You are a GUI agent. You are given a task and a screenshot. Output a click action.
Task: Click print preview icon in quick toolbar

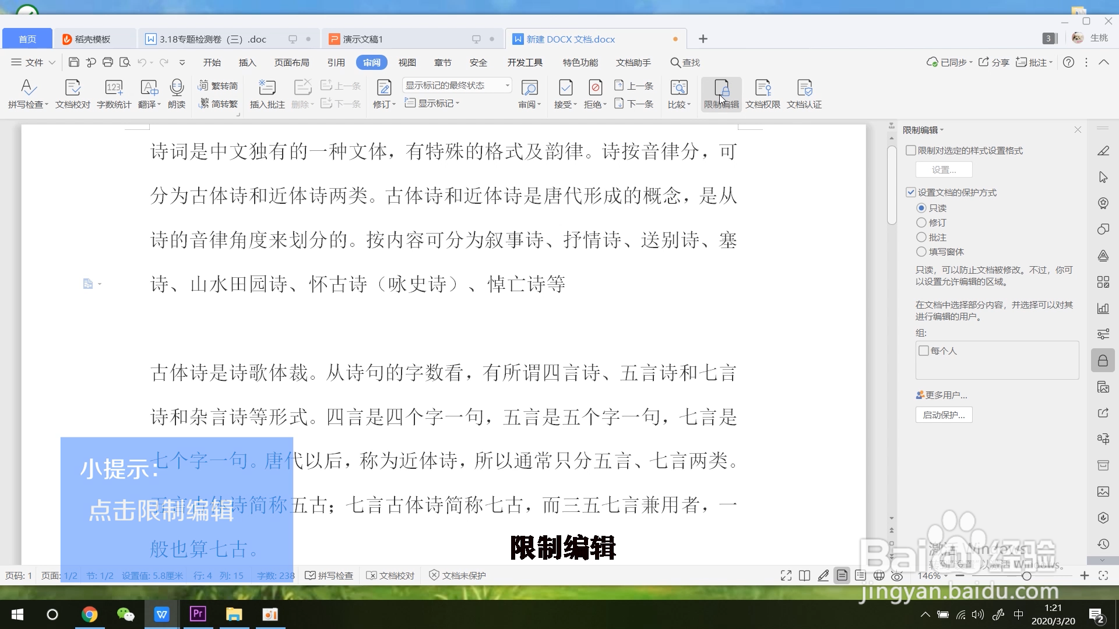point(124,62)
